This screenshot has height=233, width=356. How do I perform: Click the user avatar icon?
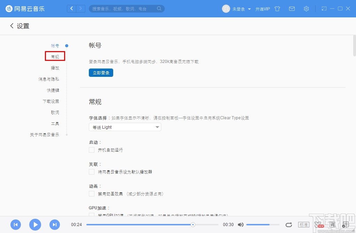click(226, 9)
